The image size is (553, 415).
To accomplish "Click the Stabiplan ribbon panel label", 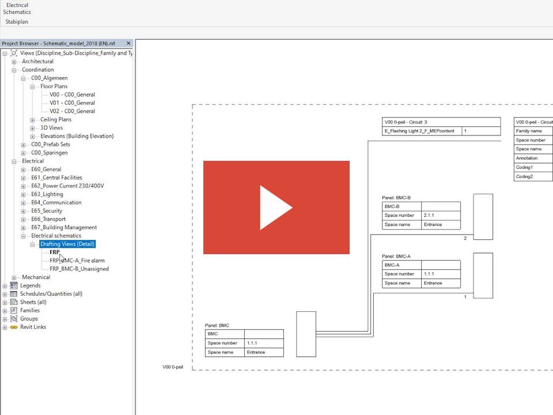I will [x=17, y=21].
